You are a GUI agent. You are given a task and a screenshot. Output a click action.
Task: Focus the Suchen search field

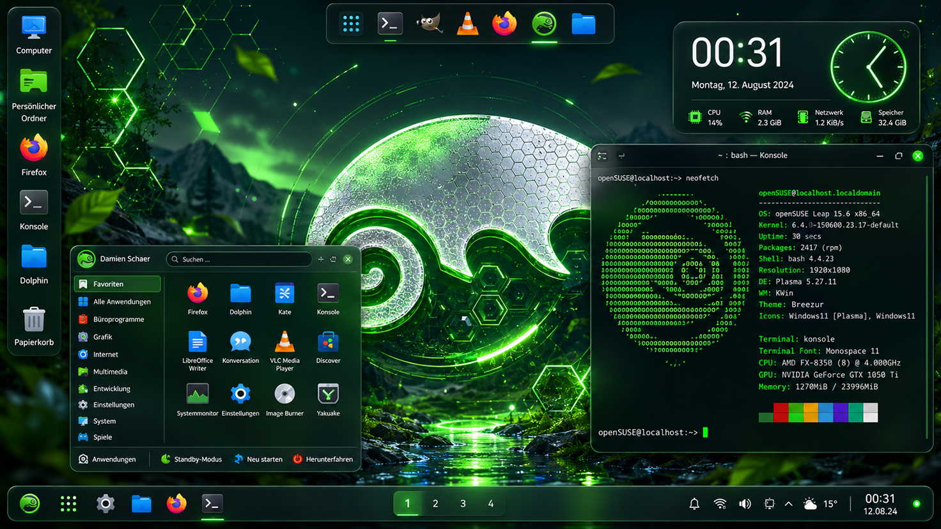pyautogui.click(x=239, y=259)
